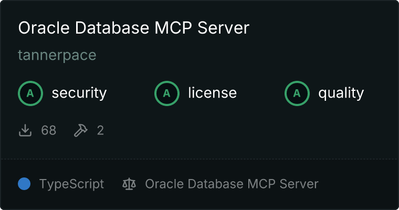
Task: Click the balance scales license icon
Action: click(129, 184)
